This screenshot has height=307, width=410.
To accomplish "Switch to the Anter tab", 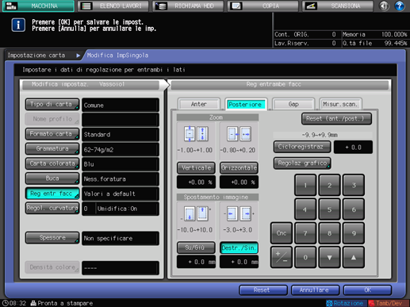I will pyautogui.click(x=199, y=104).
